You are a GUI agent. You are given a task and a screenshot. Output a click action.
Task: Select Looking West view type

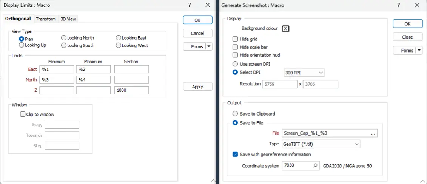click(x=119, y=45)
